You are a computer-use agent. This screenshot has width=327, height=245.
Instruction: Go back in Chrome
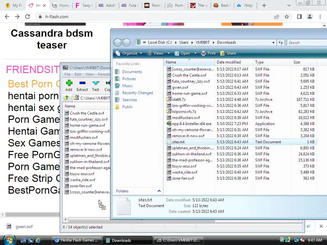[7, 17]
